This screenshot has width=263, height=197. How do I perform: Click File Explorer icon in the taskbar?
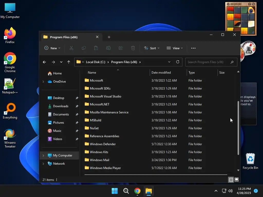coord(149,191)
